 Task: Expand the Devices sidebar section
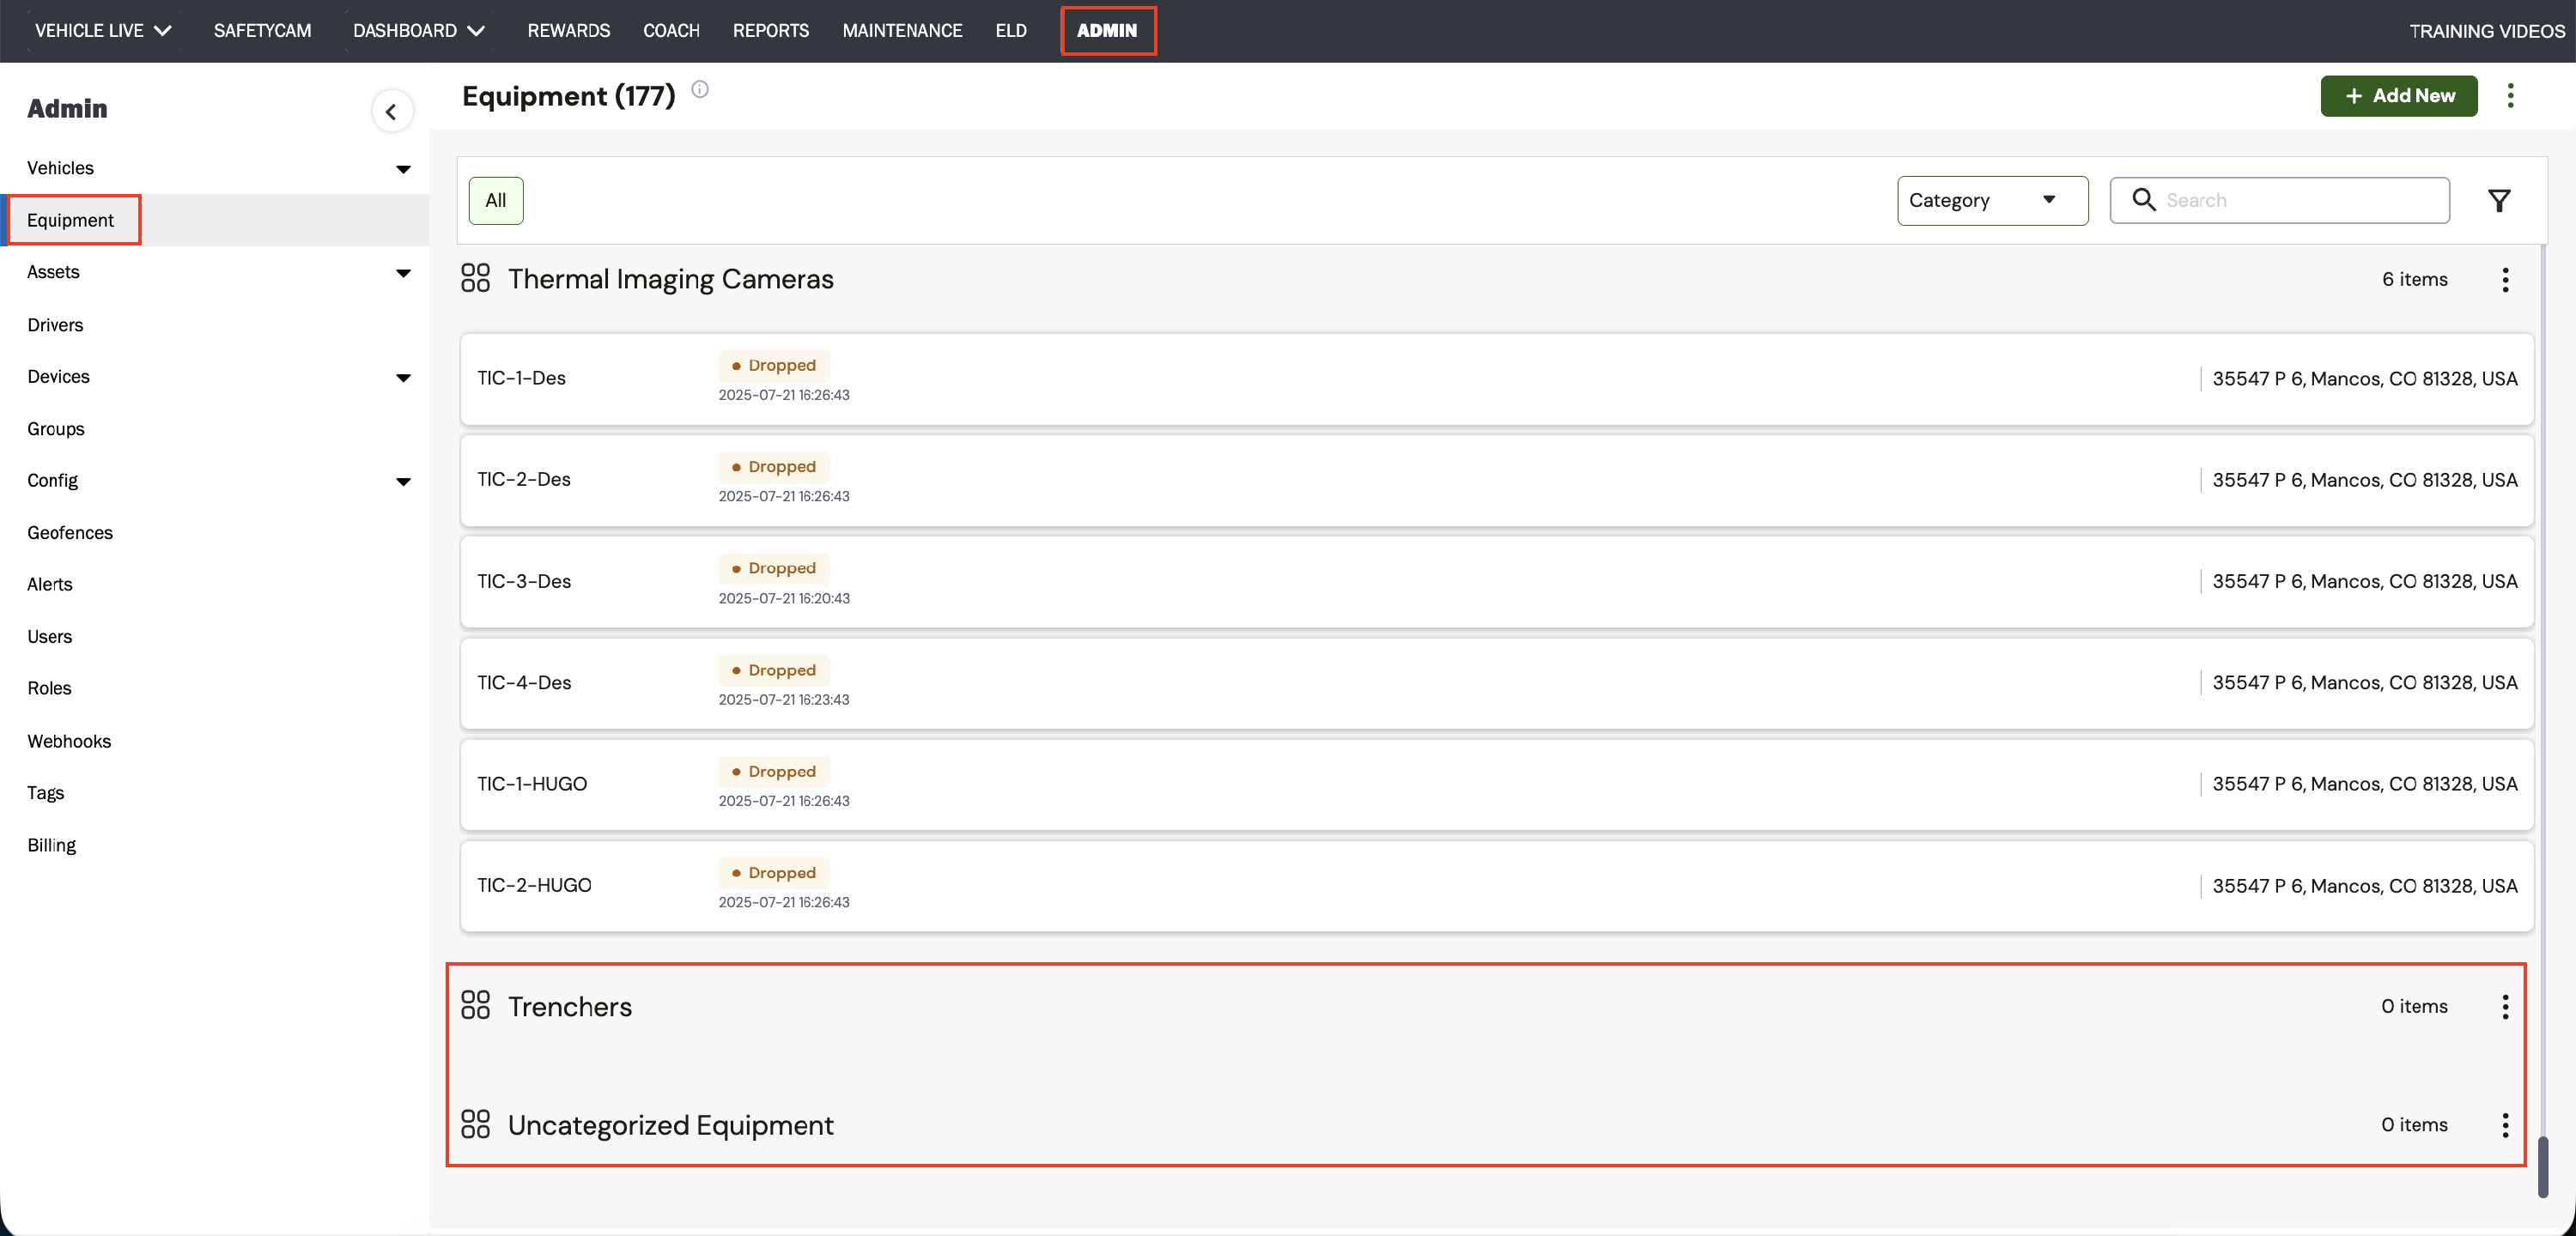[403, 377]
